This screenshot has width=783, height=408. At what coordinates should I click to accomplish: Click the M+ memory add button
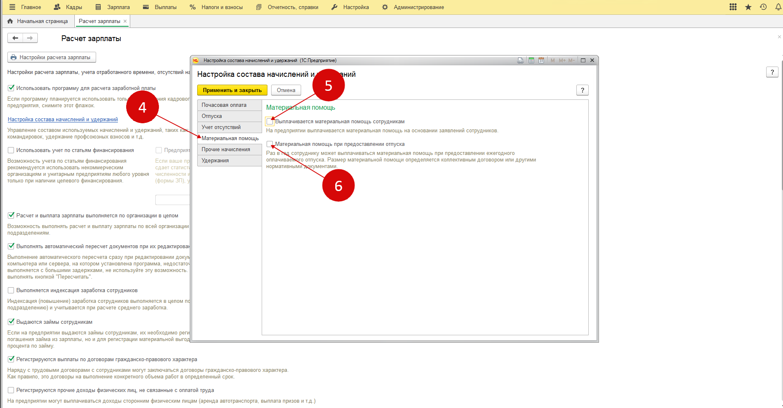pyautogui.click(x=562, y=60)
